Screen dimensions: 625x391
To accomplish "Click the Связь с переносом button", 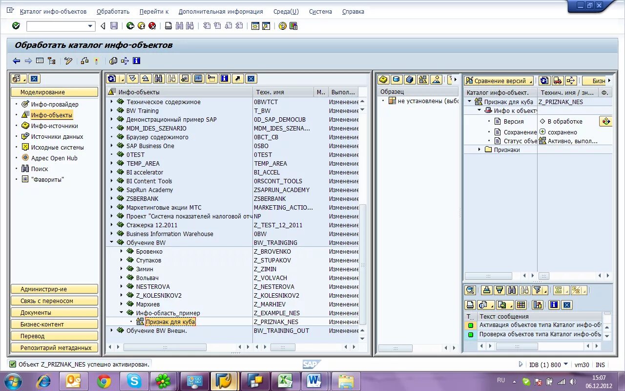I will [x=54, y=301].
